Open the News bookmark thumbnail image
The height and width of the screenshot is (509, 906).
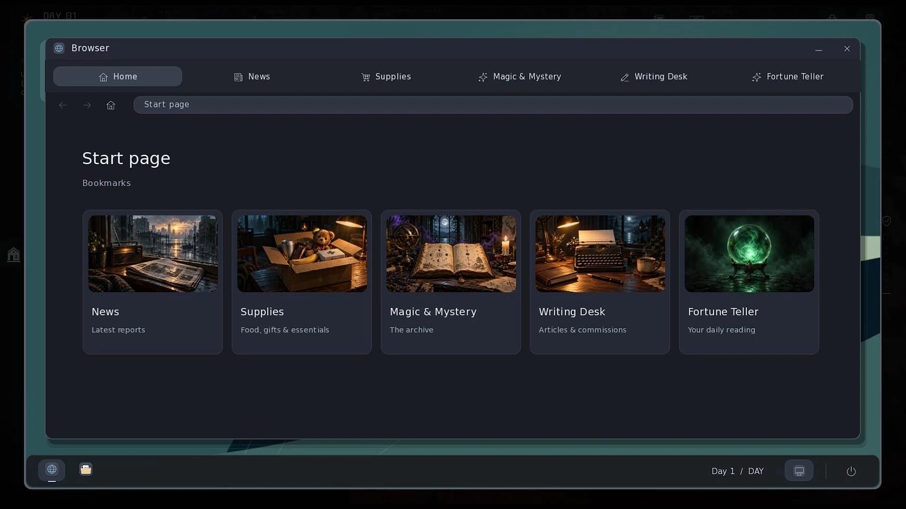tap(153, 254)
